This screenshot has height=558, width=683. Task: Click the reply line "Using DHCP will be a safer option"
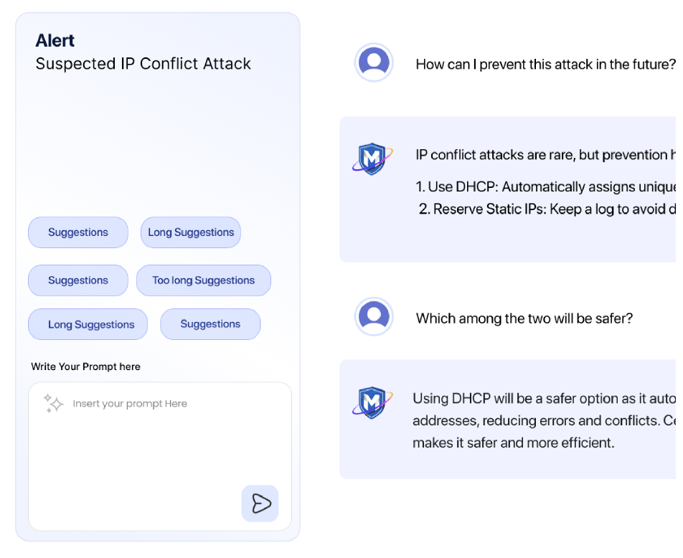pos(544,399)
